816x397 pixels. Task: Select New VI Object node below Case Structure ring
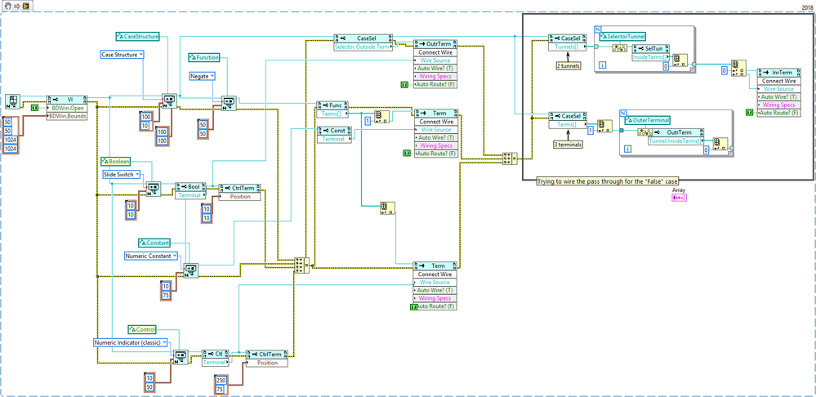coord(170,101)
